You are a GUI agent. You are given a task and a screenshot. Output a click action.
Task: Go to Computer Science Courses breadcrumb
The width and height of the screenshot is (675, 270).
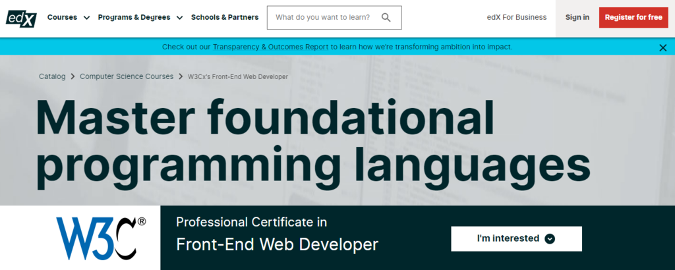click(127, 76)
